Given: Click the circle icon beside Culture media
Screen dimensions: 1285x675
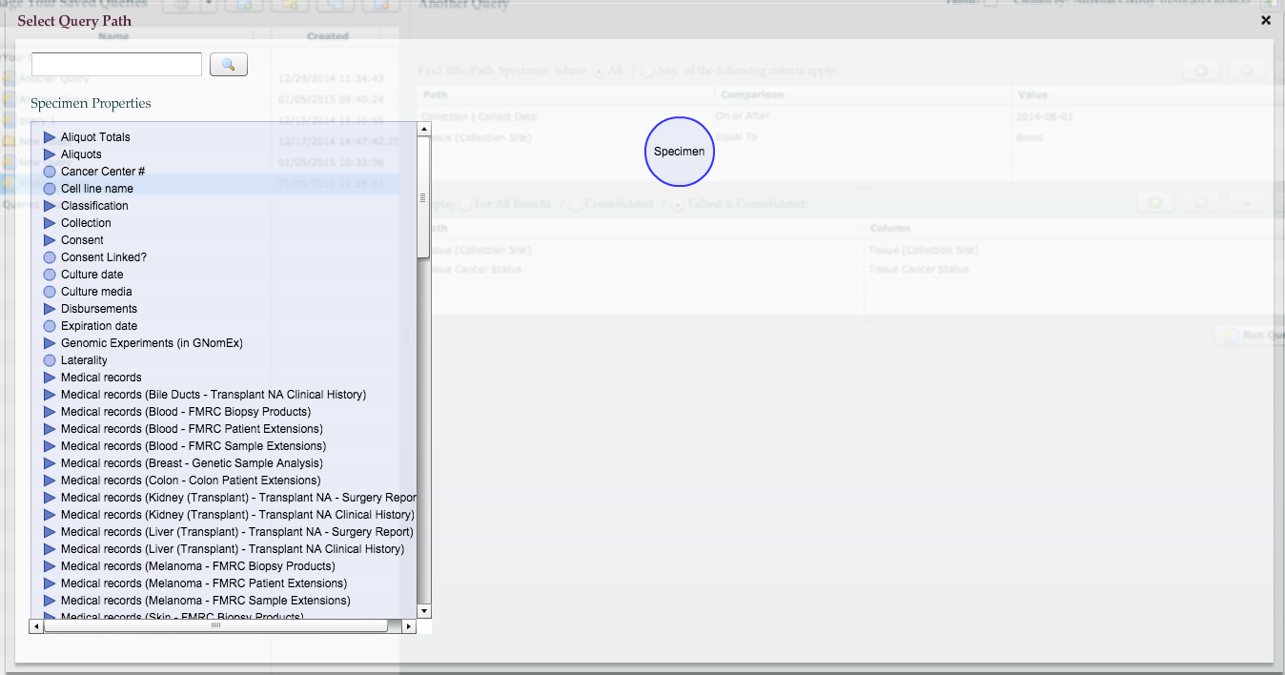Looking at the screenshot, I should (50, 292).
